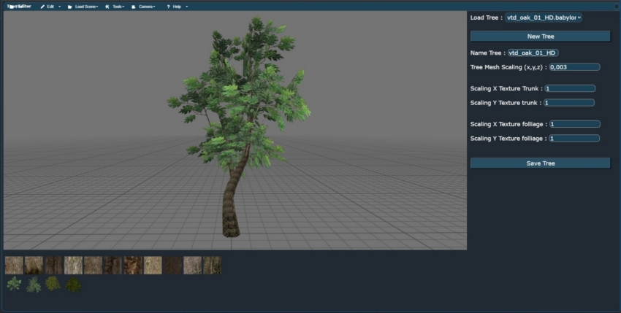
Task: Open the dropdown arrow after Help
Action: tap(186, 7)
